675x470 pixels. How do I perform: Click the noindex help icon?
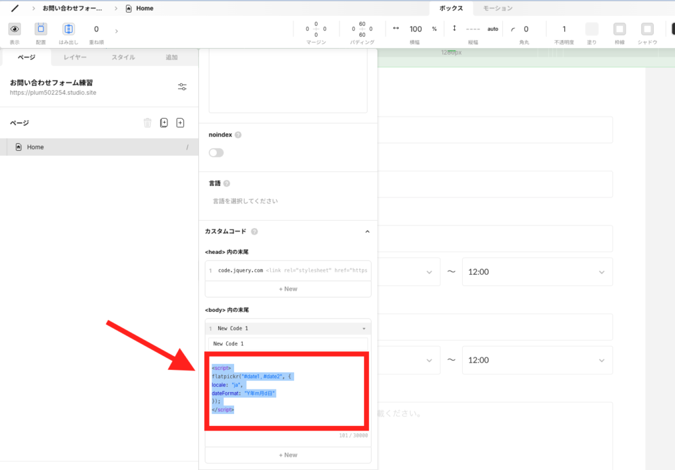click(x=238, y=134)
